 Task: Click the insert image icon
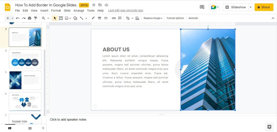pyautogui.click(x=67, y=18)
